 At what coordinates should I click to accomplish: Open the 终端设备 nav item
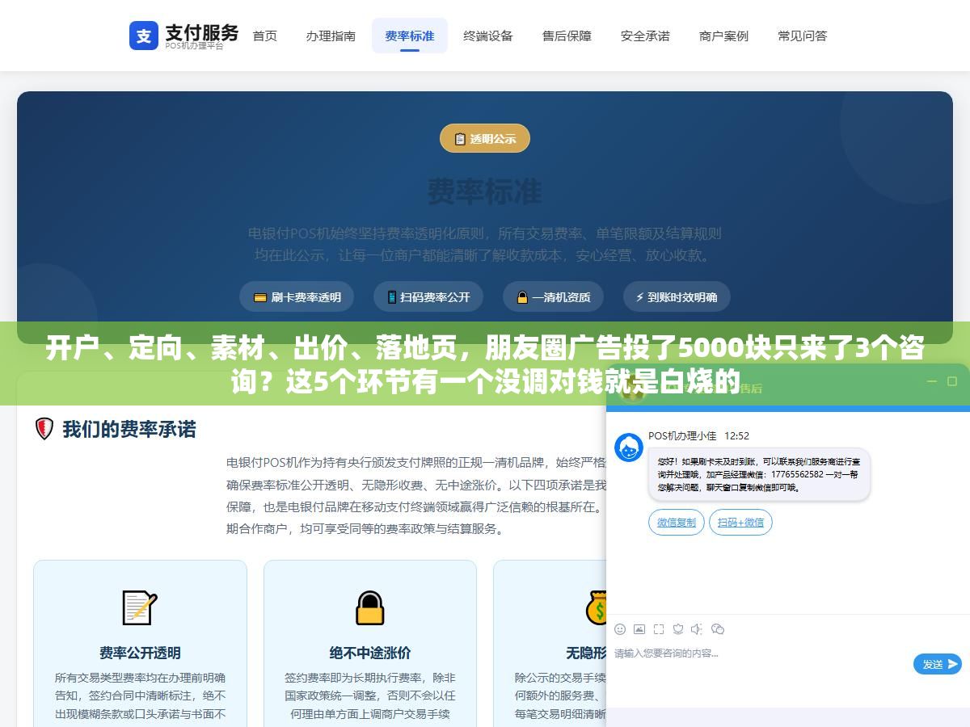[x=488, y=36]
